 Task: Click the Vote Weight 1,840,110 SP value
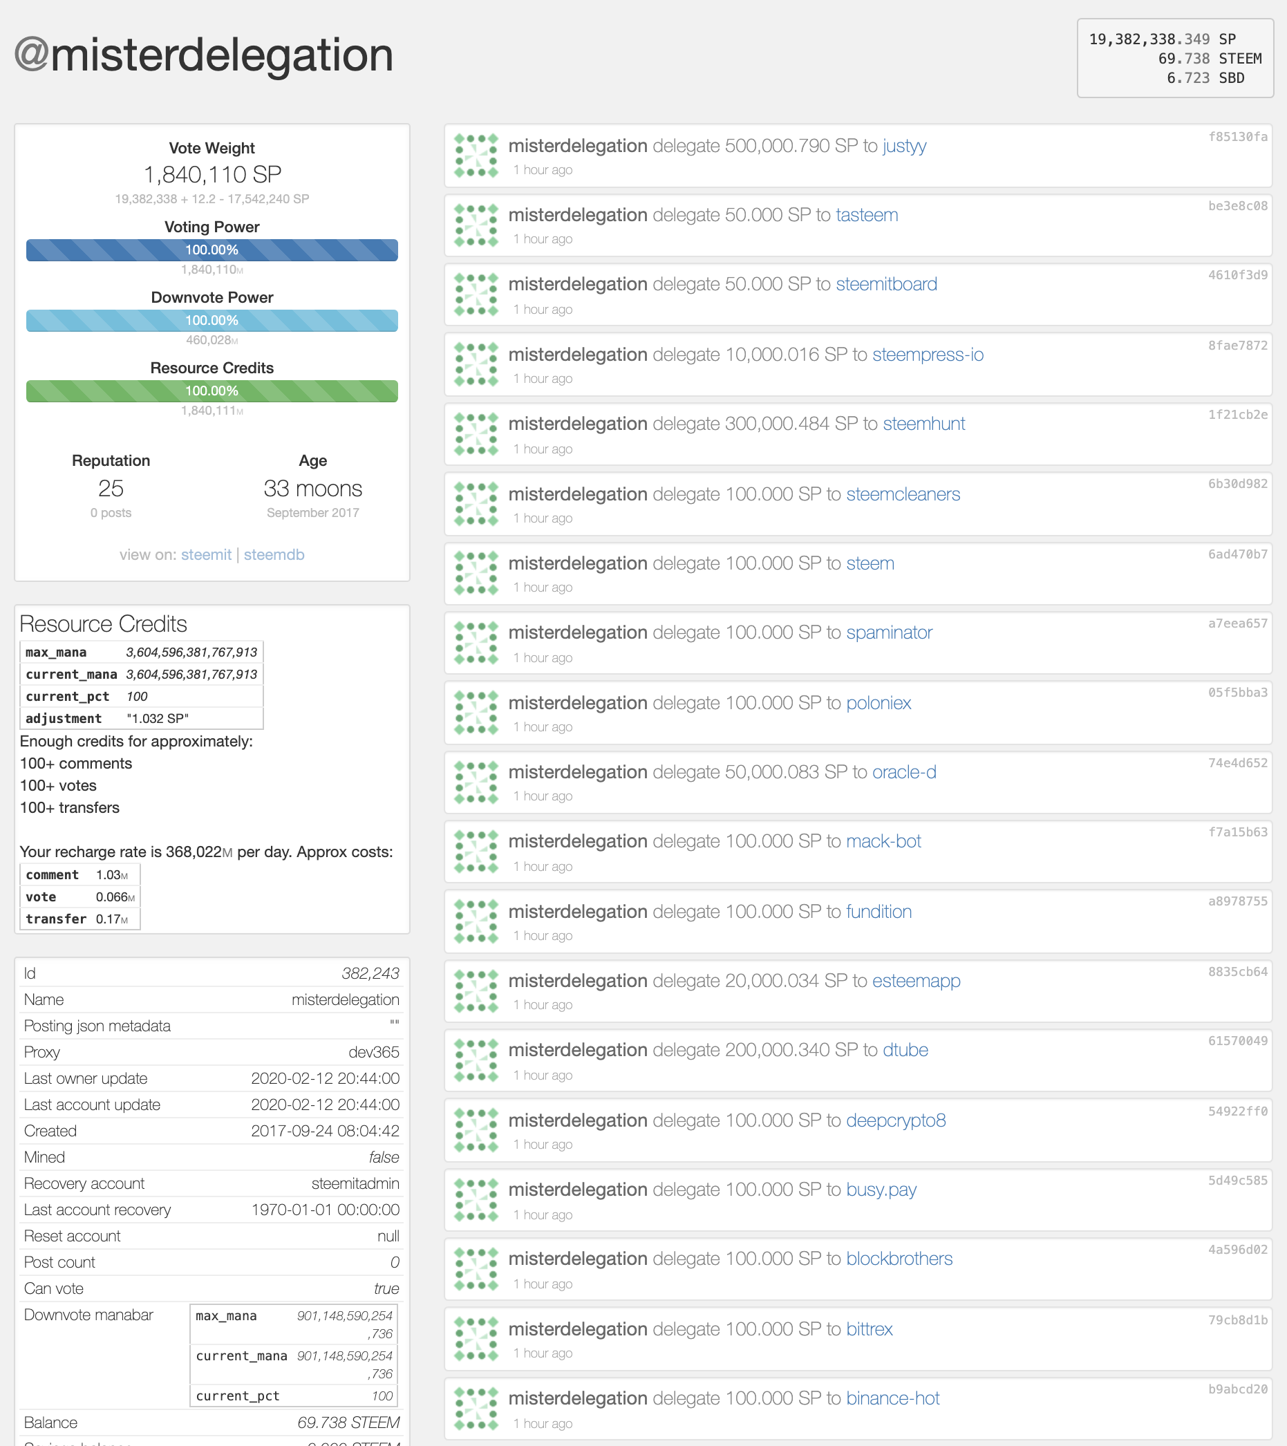coord(212,174)
